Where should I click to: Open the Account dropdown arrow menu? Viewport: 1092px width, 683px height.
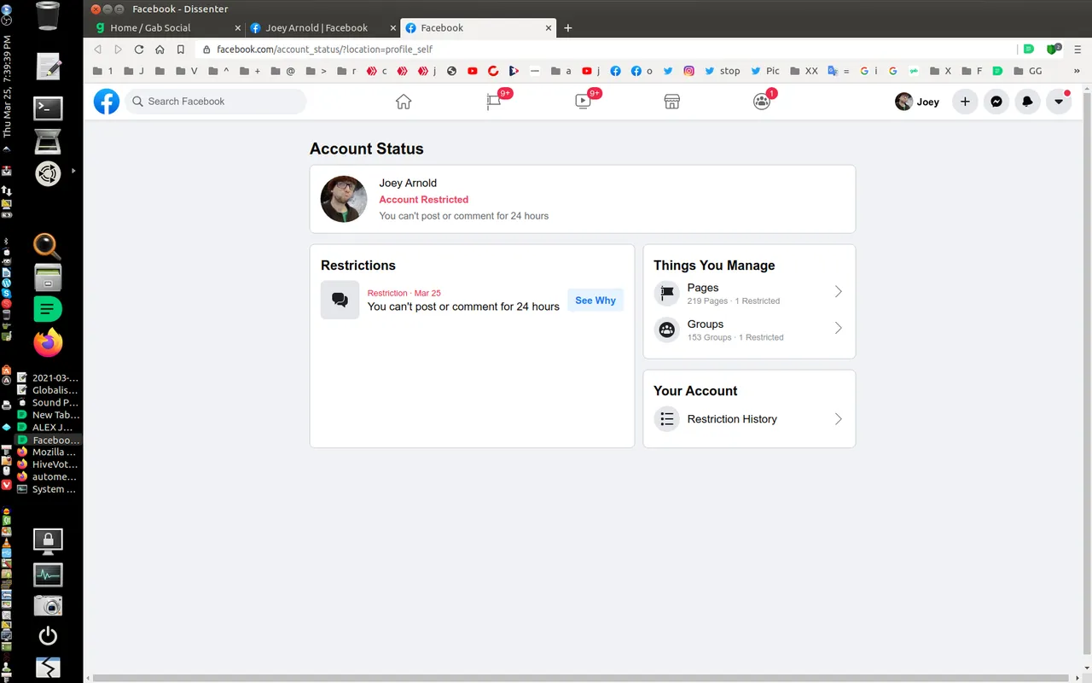pyautogui.click(x=1059, y=102)
